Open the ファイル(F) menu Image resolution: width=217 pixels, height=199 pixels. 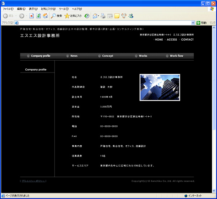click(8, 9)
